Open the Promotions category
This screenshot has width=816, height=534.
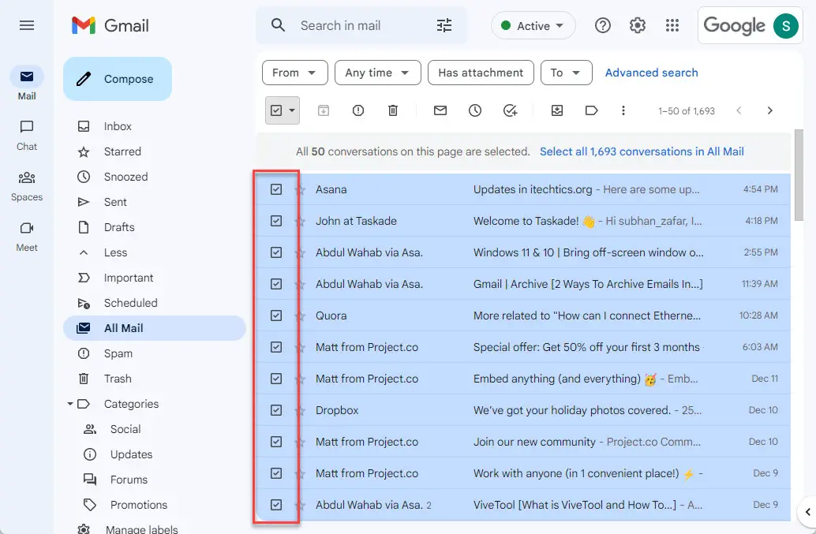[x=138, y=505]
